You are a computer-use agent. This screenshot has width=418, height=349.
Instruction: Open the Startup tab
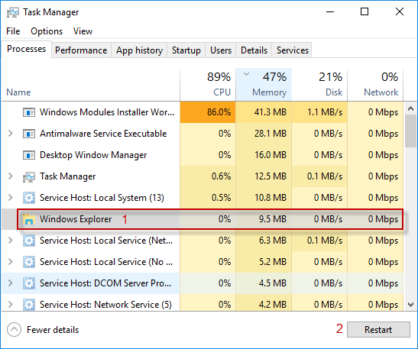tap(186, 50)
